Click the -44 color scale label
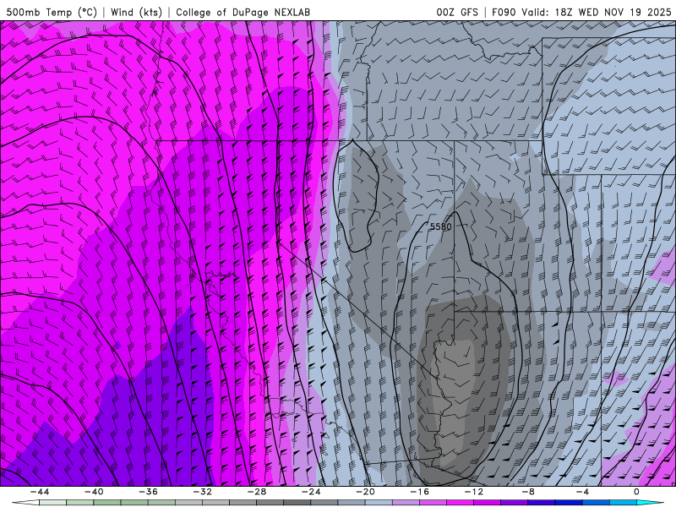The height and width of the screenshot is (507, 676). 40,492
